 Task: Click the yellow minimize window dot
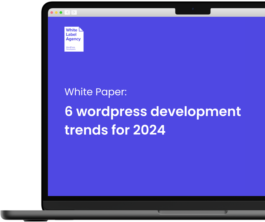point(56,12)
